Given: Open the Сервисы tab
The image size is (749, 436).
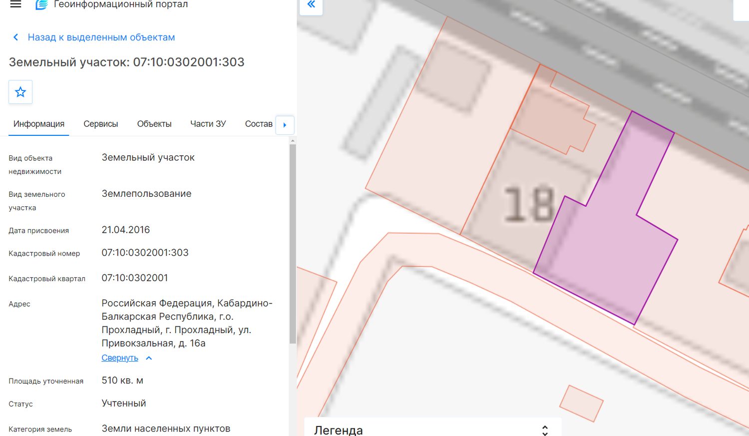Looking at the screenshot, I should [x=101, y=124].
